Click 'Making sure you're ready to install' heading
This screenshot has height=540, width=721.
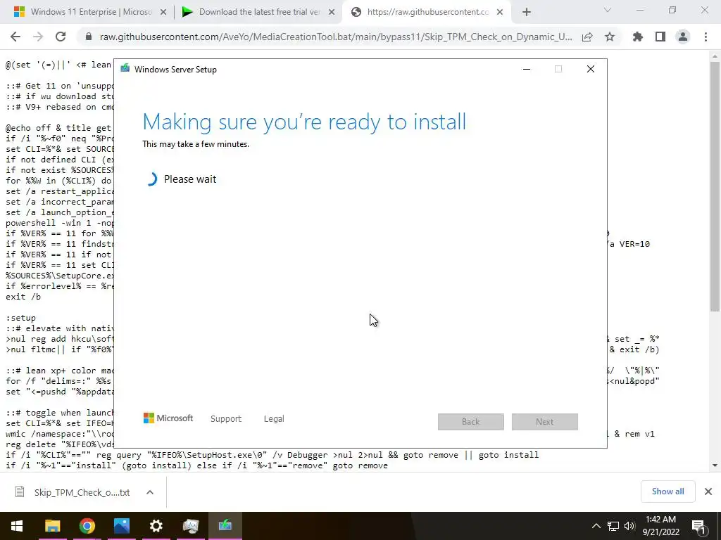[x=304, y=122]
